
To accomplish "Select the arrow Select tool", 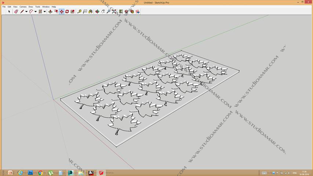I will (9, 12).
